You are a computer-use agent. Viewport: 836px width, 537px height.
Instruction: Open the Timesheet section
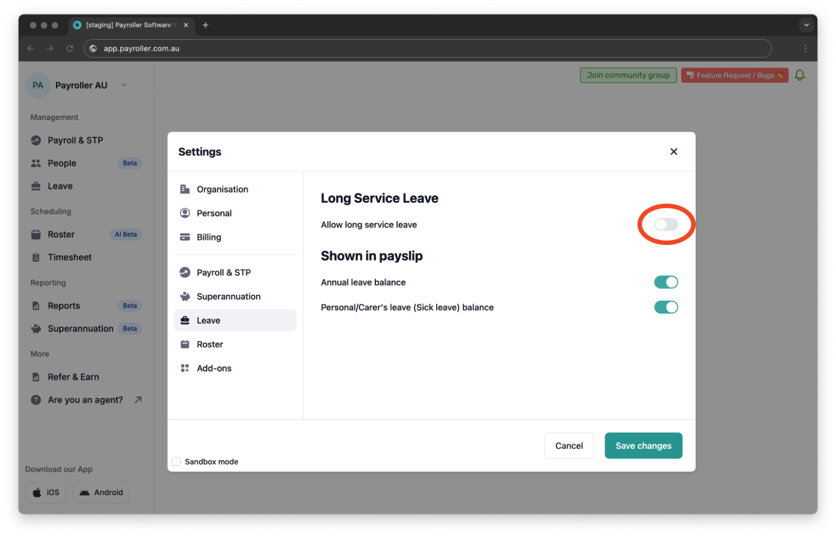(69, 257)
